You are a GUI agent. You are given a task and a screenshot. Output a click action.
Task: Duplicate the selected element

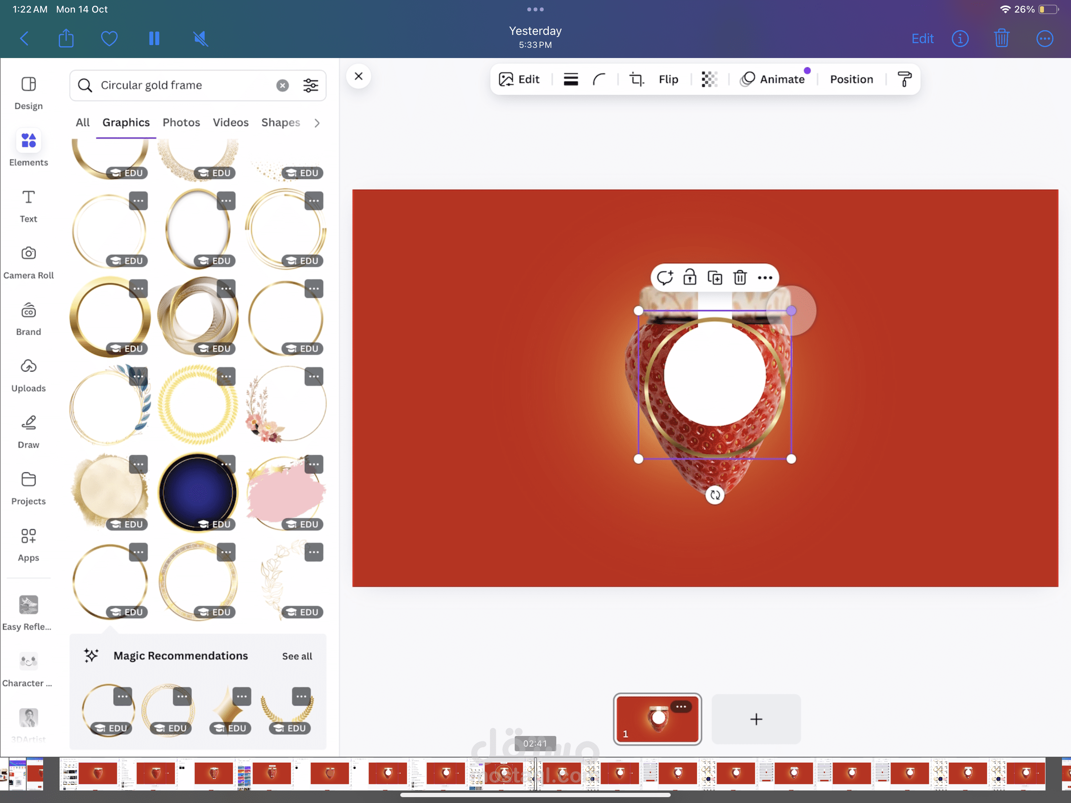(715, 278)
